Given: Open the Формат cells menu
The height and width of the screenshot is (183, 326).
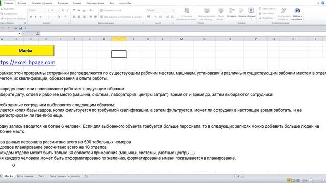Looking at the screenshot, I should tap(251, 14).
